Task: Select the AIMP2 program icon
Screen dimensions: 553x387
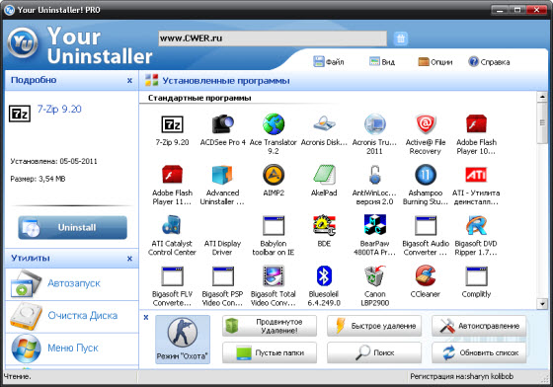Action: click(x=274, y=175)
